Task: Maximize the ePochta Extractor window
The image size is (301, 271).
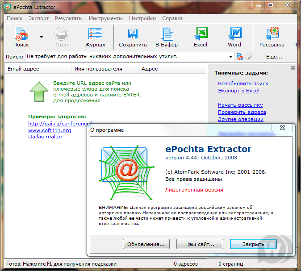Action: (x=271, y=5)
